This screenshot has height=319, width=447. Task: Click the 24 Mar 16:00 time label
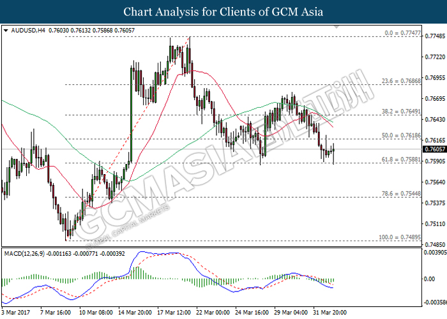point(252,313)
